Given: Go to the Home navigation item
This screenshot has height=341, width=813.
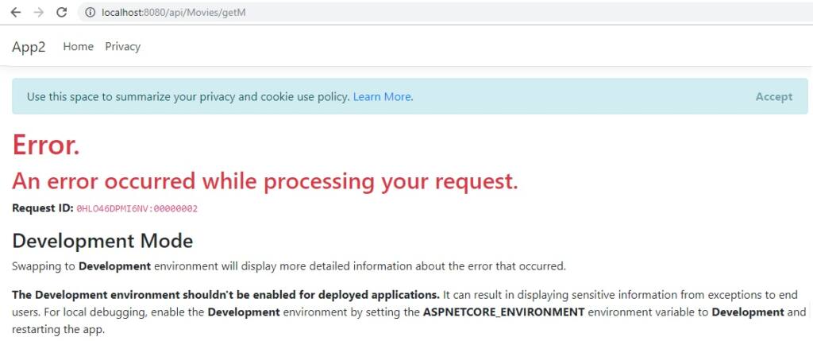Looking at the screenshot, I should click(79, 47).
